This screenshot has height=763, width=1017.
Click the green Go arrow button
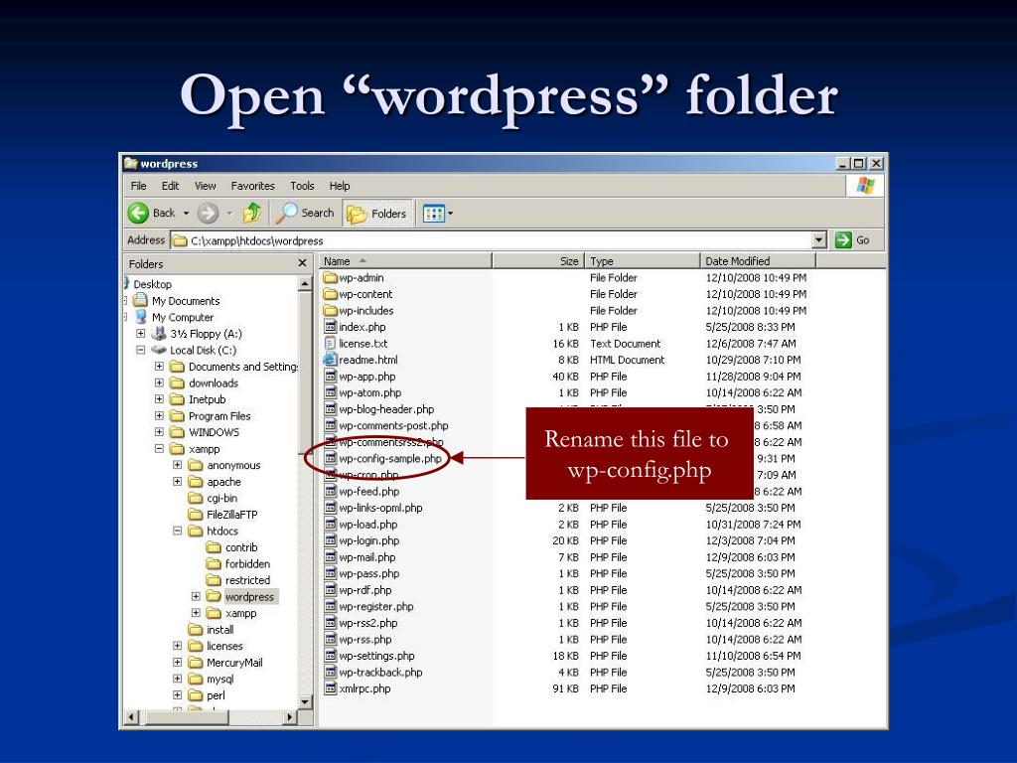point(843,240)
